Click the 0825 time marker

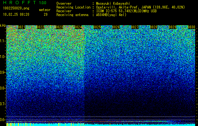coord(97,27)
